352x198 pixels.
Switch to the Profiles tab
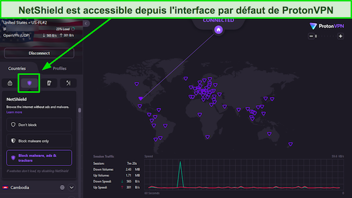pos(60,68)
